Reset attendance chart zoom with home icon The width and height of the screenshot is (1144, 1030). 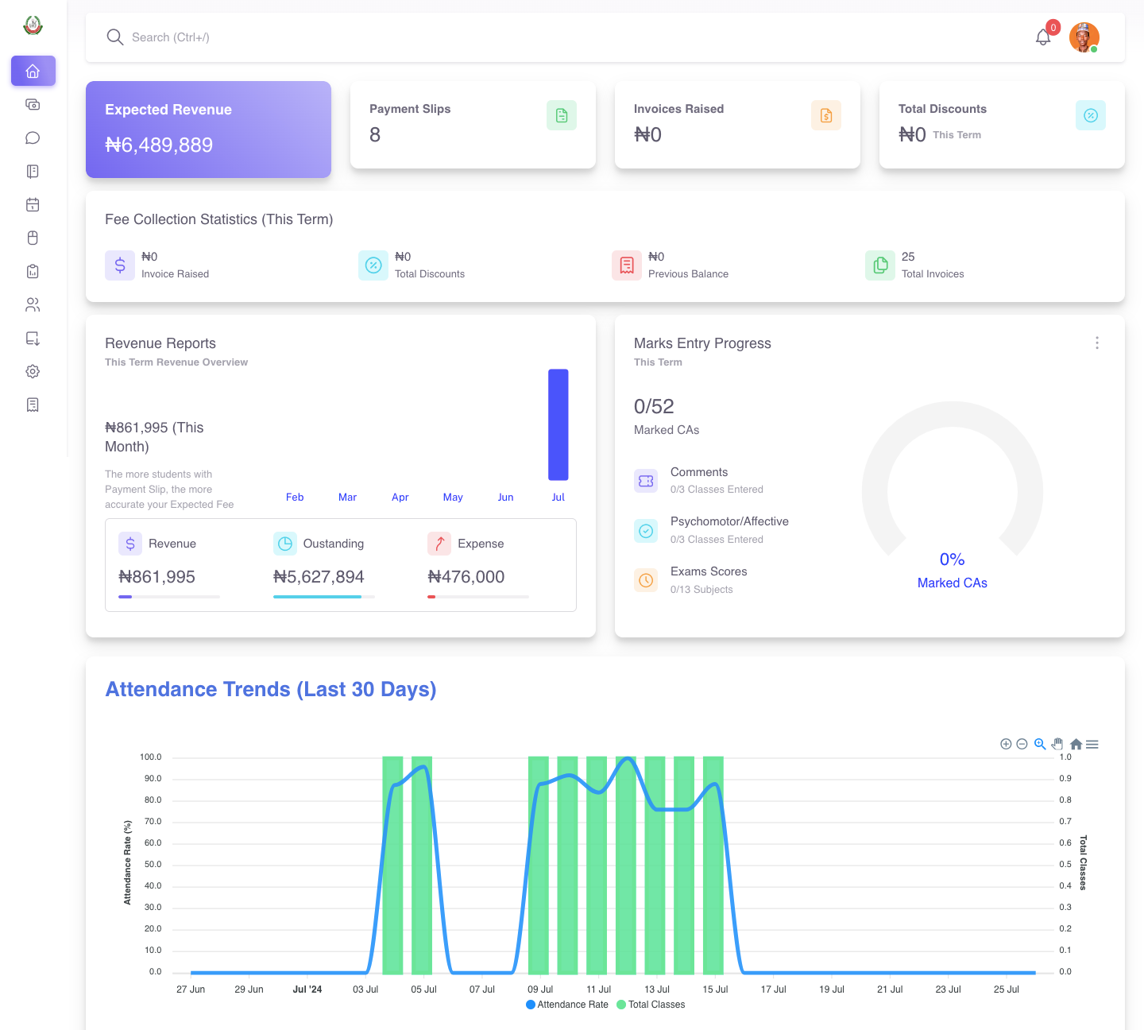pos(1076,744)
